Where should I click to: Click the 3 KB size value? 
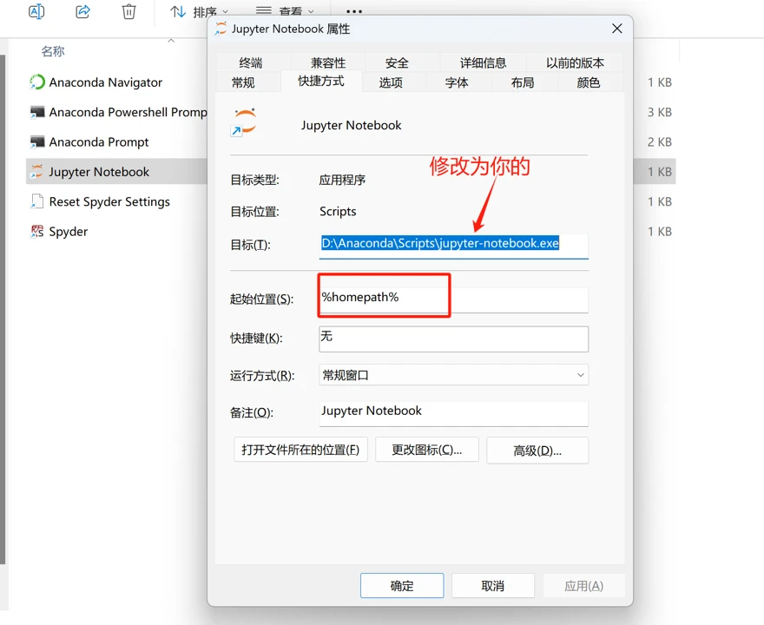pos(660,112)
